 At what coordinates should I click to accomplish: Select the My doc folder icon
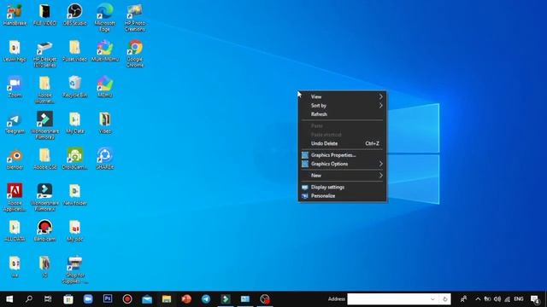pos(74,231)
